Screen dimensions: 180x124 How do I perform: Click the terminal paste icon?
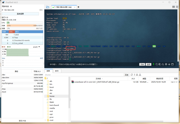(x=160, y=64)
